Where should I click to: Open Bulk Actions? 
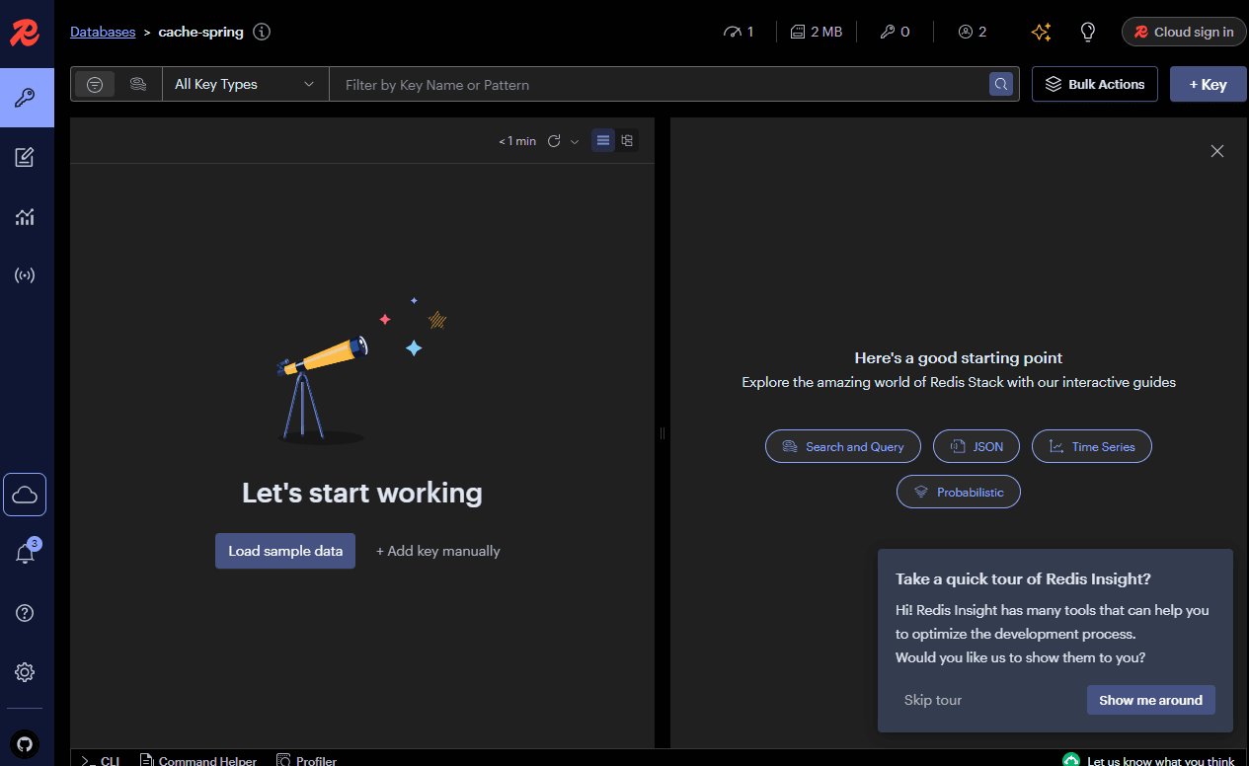[1095, 84]
